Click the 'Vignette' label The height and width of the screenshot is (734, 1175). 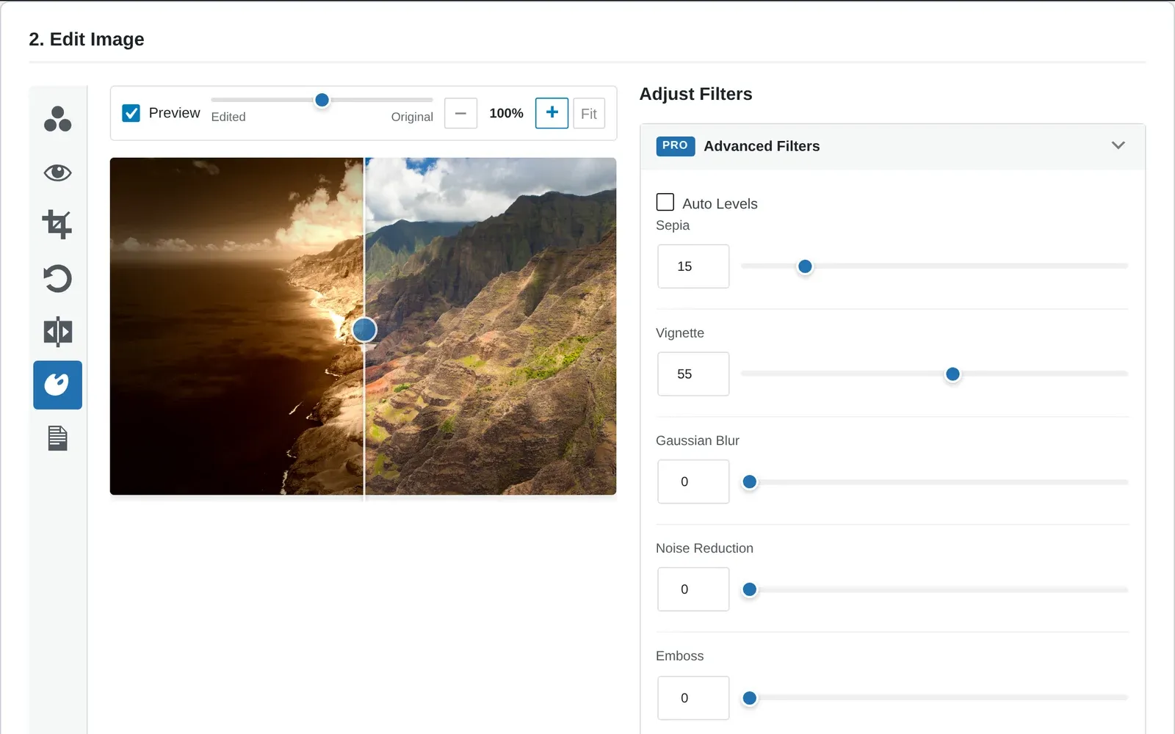pos(680,333)
